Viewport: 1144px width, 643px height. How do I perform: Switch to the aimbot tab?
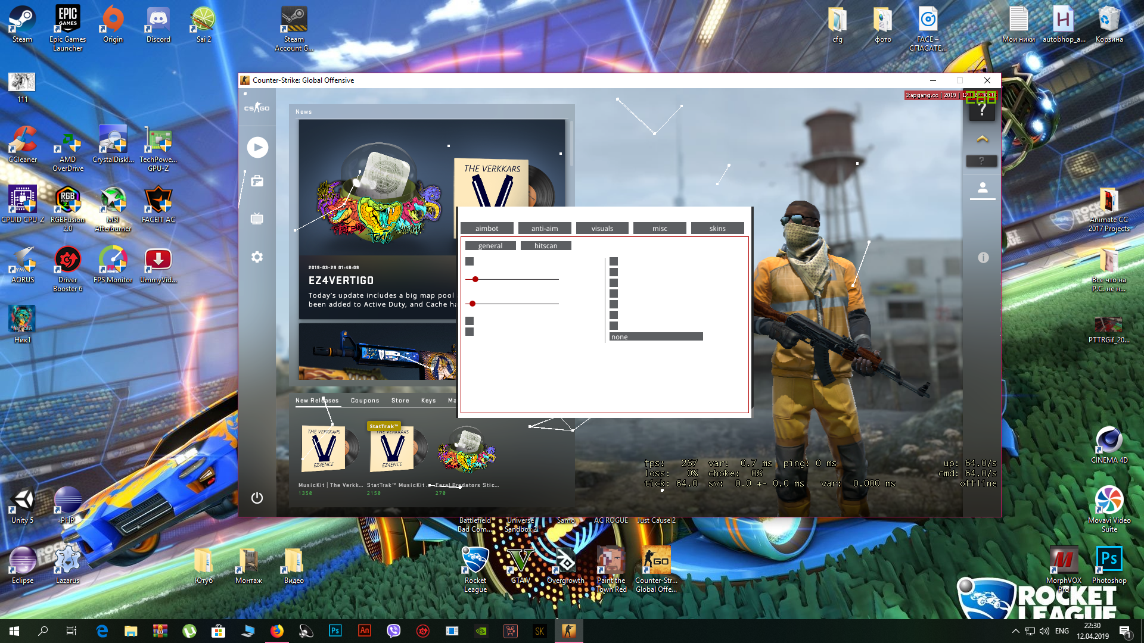[487, 229]
